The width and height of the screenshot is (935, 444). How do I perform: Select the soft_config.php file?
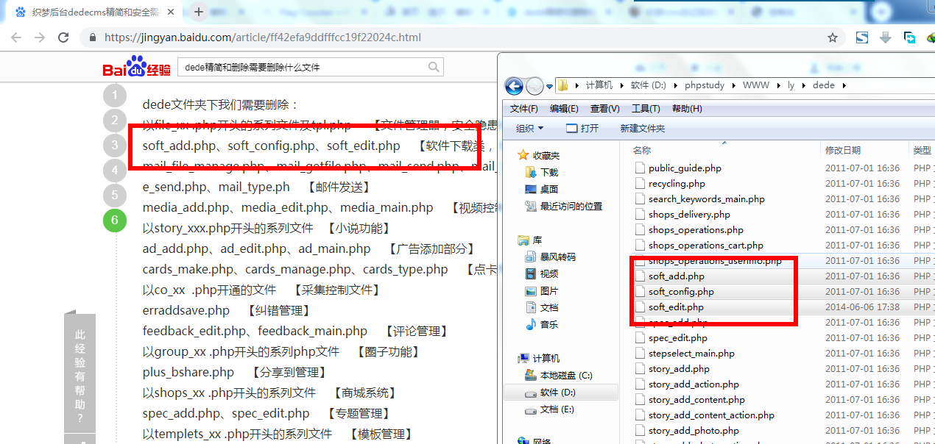[680, 292]
